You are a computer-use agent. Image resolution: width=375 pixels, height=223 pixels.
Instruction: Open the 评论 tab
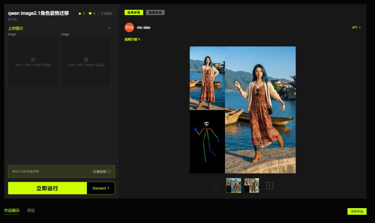(x=31, y=210)
